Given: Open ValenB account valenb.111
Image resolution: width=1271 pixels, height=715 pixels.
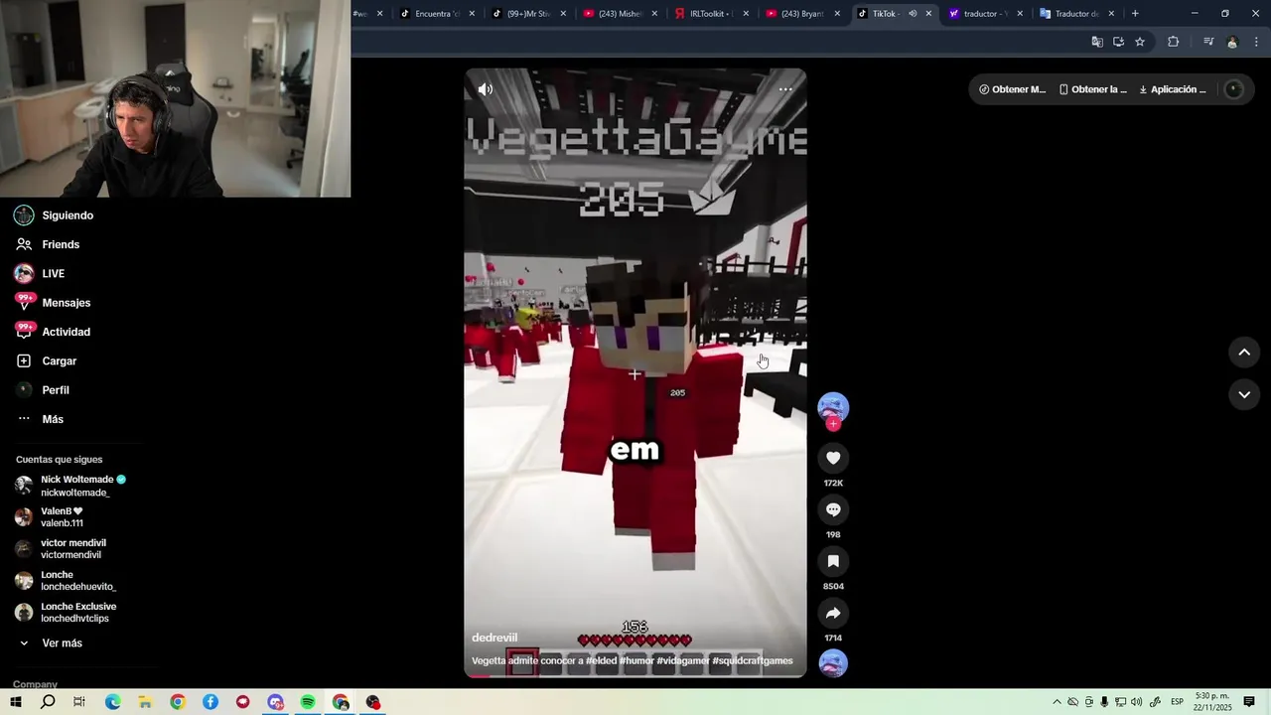Looking at the screenshot, I should [62, 517].
